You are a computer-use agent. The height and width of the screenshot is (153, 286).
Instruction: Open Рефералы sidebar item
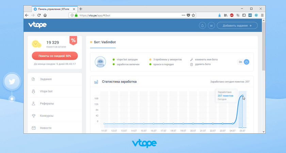[55, 103]
